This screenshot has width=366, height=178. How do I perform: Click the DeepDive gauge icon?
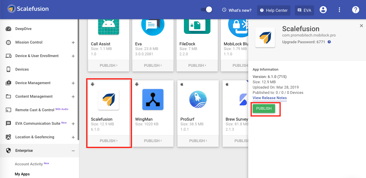point(9,29)
